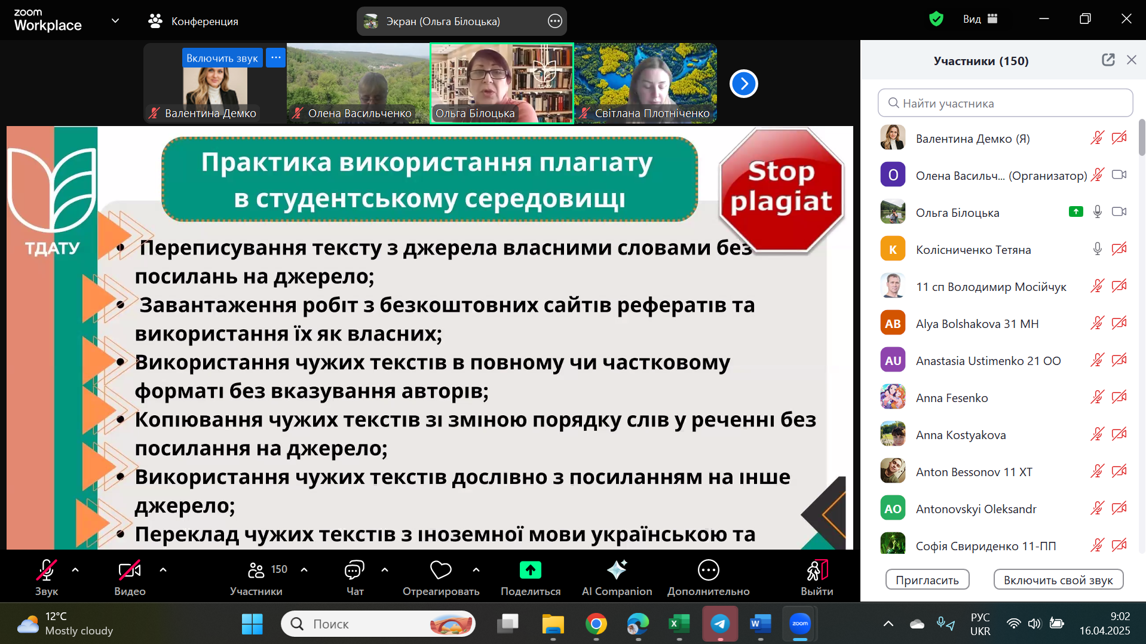
Task: Show next video tiles with blue arrow
Action: coord(744,84)
